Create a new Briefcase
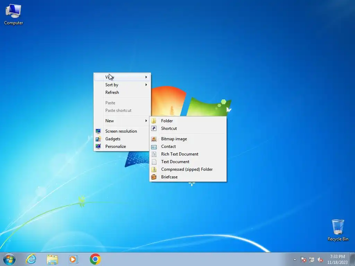 [188, 177]
